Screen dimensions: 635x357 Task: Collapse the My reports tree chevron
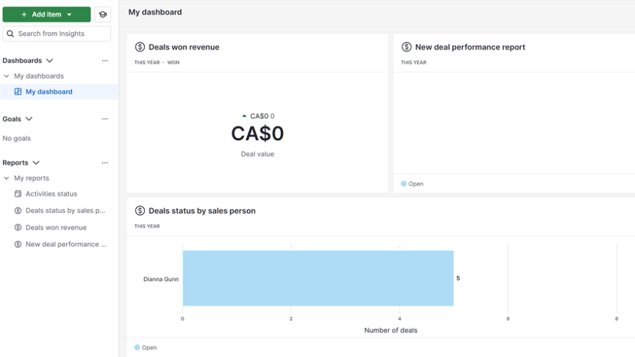point(7,178)
